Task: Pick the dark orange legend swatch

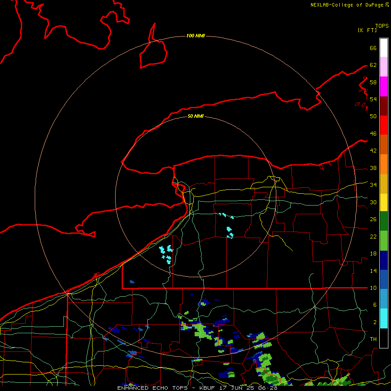Action: (384, 145)
